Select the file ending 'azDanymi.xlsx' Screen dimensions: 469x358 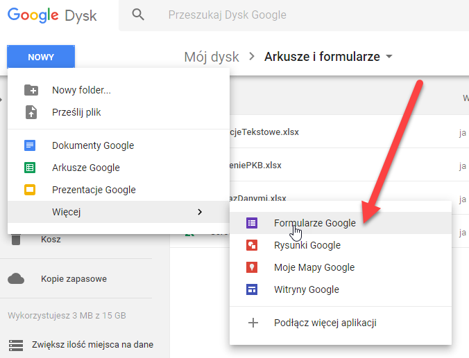[258, 198]
